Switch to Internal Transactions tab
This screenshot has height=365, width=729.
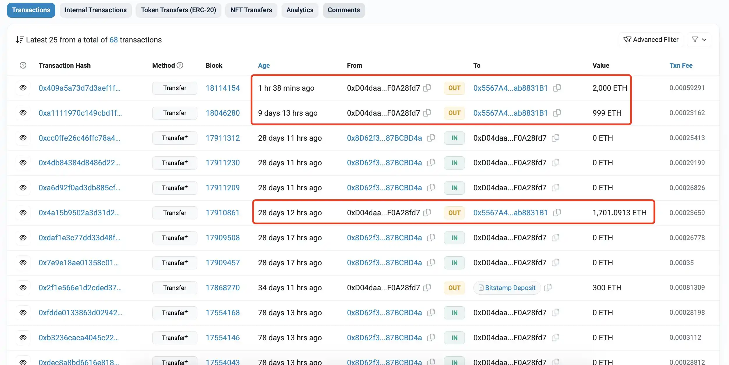[x=95, y=10]
